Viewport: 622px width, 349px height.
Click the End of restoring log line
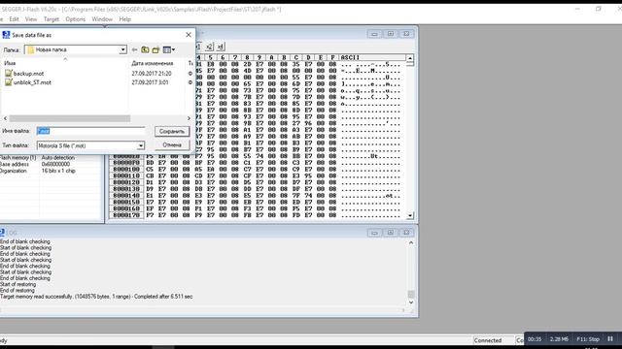[17, 291]
